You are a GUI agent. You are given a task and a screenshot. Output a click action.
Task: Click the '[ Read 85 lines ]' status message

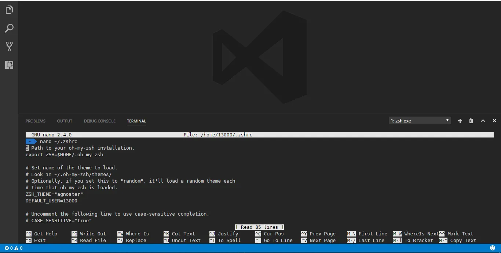(x=260, y=227)
